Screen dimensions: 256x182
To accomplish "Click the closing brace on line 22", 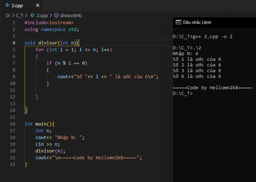I will click(26, 164).
